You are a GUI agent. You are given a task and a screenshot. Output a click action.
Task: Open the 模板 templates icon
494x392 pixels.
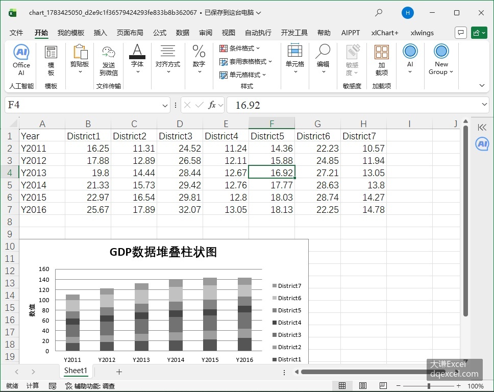pos(51,61)
